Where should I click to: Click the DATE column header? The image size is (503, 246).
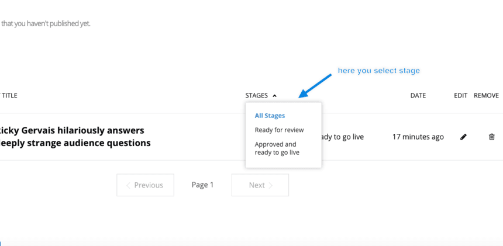coord(418,95)
